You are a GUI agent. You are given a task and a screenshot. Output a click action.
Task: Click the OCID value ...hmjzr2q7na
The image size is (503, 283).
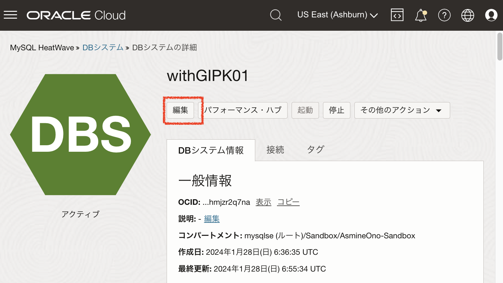point(226,202)
